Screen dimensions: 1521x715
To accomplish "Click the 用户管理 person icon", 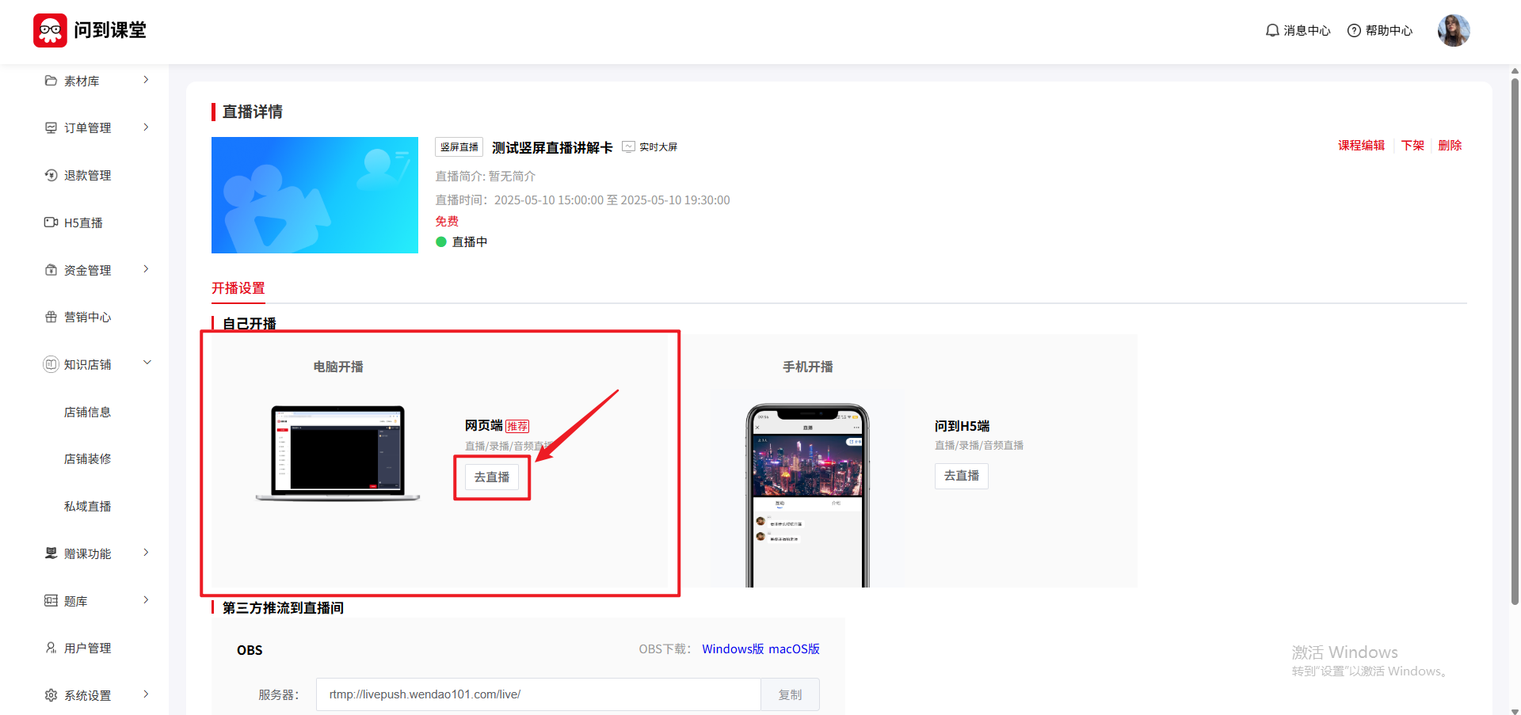I will point(51,648).
